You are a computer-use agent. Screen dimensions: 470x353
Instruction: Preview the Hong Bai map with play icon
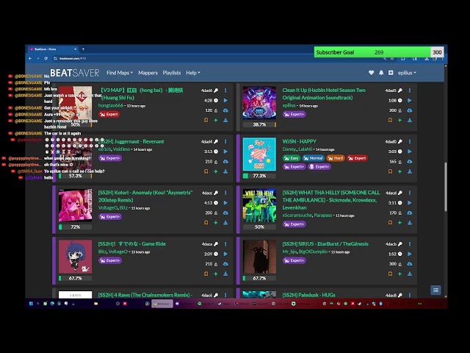tap(225, 100)
